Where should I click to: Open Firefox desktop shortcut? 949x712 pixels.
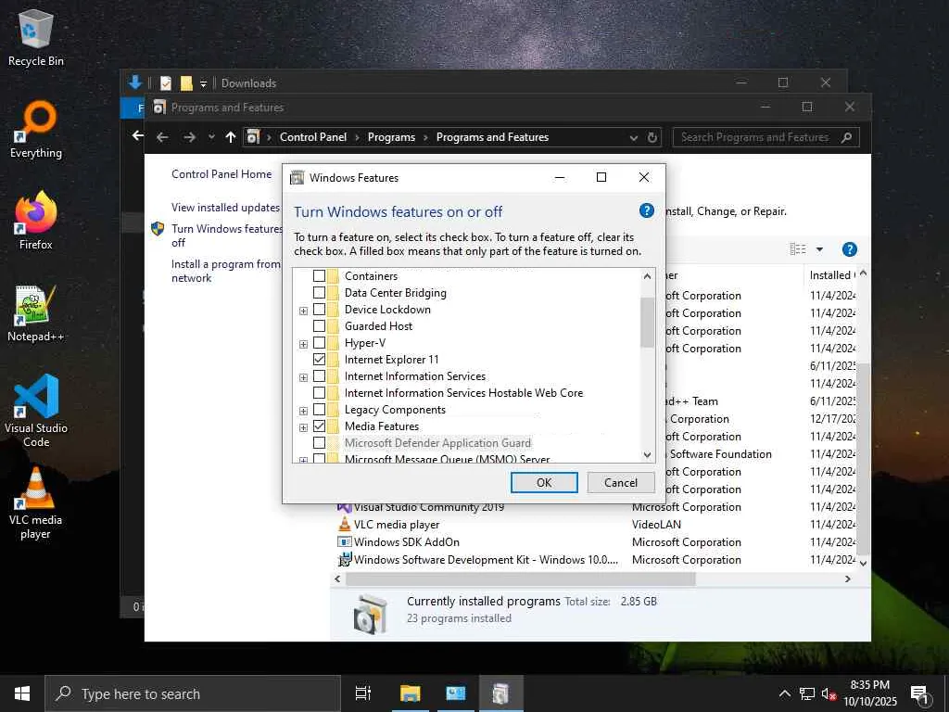coord(36,221)
